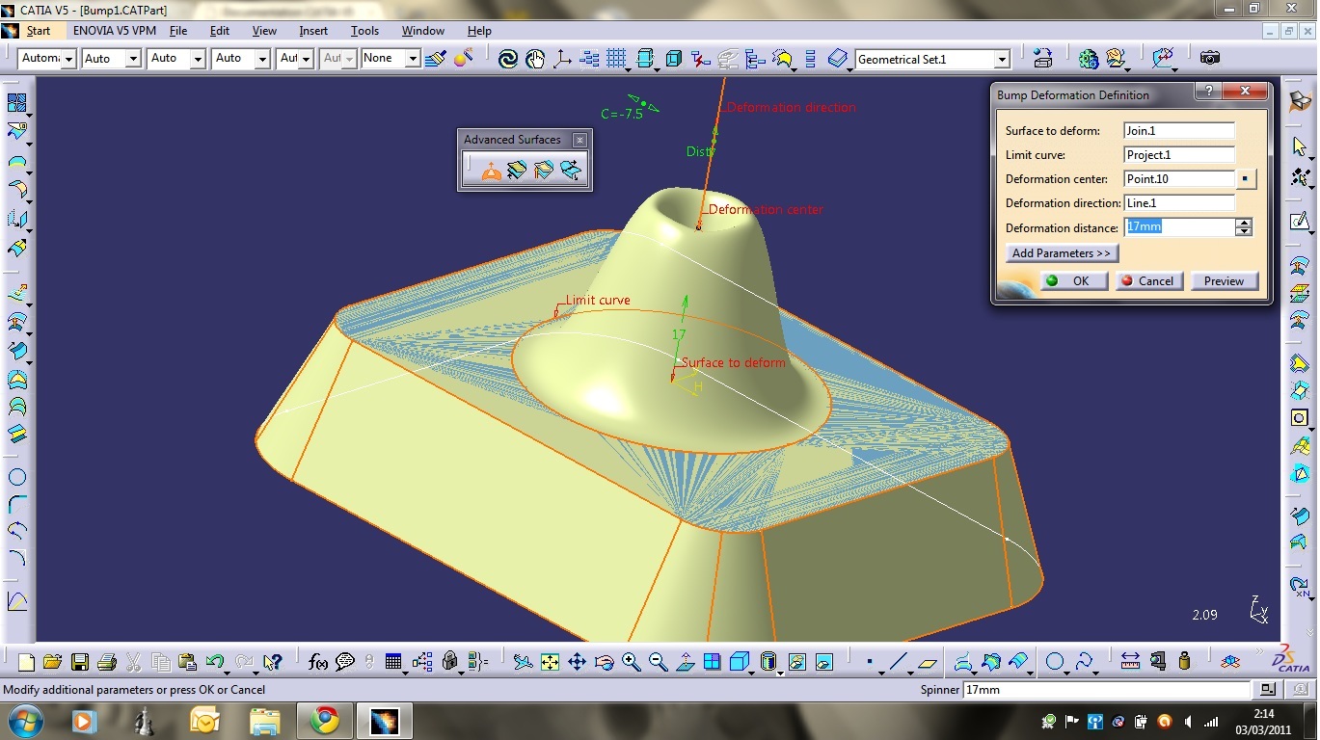Toggle the 3D axis system icon
Viewport: 1320px width, 740px height.
(562, 59)
